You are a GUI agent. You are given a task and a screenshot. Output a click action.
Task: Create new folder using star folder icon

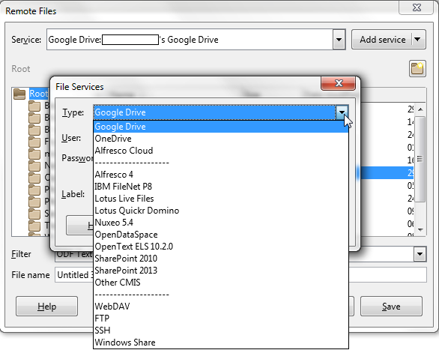point(417,68)
